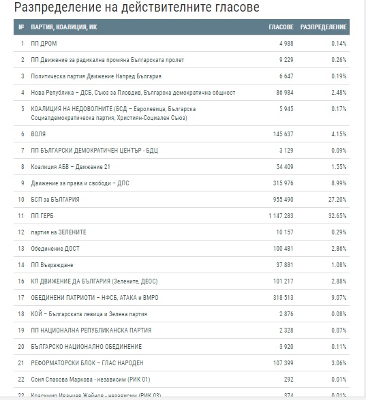Click the ПП Възраждане row
The image size is (366, 400).
click(181, 265)
